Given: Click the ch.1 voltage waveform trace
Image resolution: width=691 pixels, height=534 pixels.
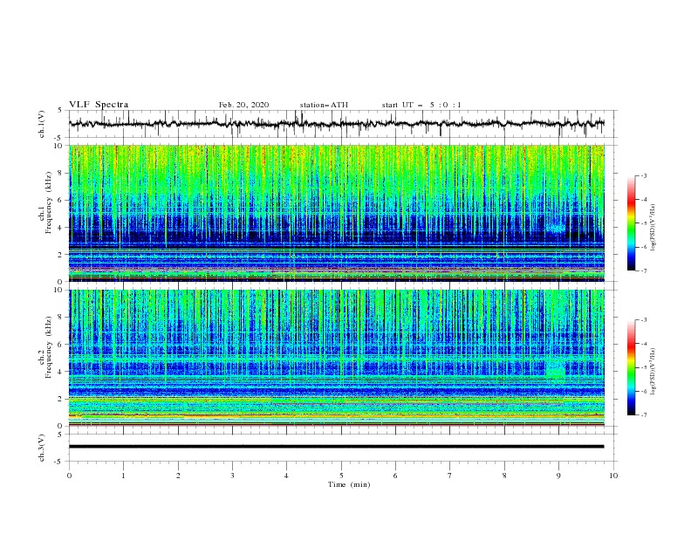Looking at the screenshot, I should click(336, 124).
